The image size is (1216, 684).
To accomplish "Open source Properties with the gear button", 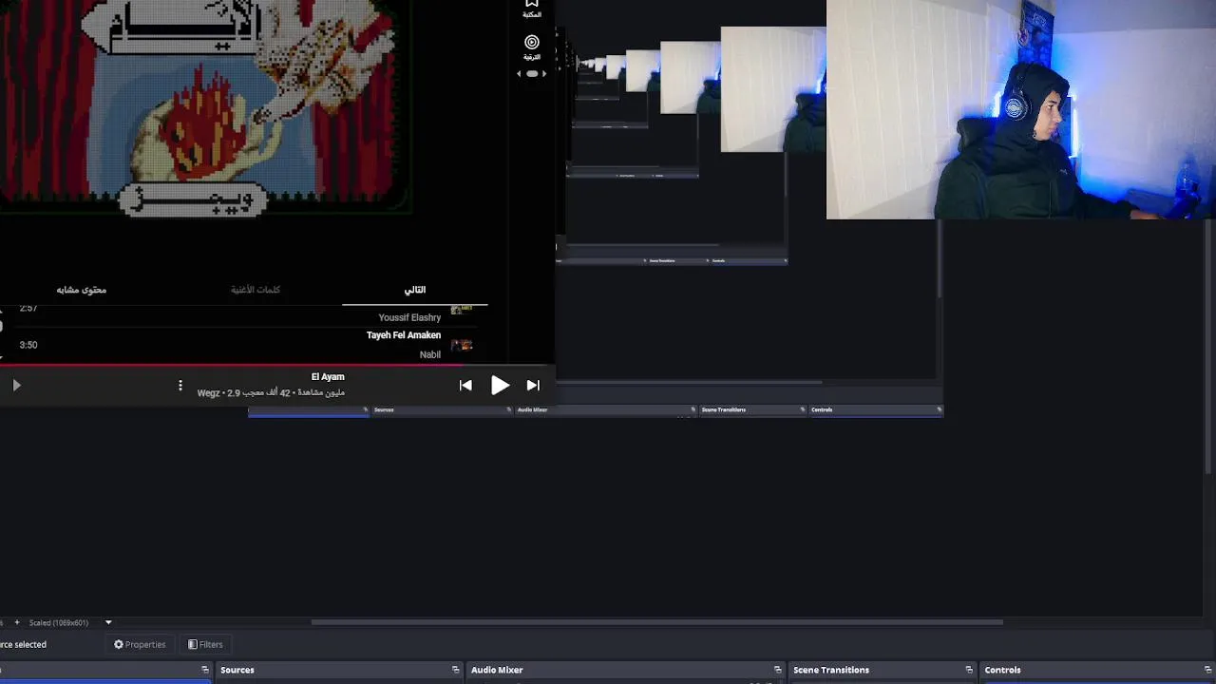I will tap(140, 644).
